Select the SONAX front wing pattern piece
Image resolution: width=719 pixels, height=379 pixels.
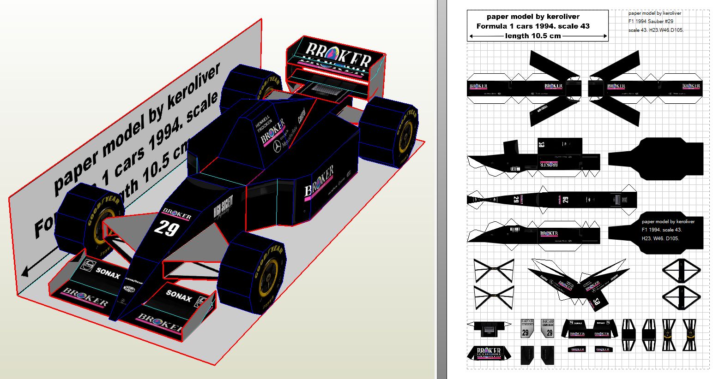tap(589, 328)
